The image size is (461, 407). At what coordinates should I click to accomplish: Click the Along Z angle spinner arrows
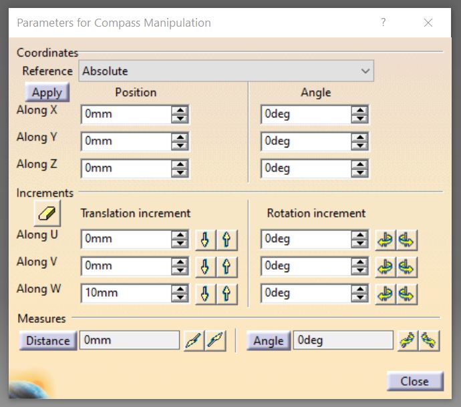(359, 168)
